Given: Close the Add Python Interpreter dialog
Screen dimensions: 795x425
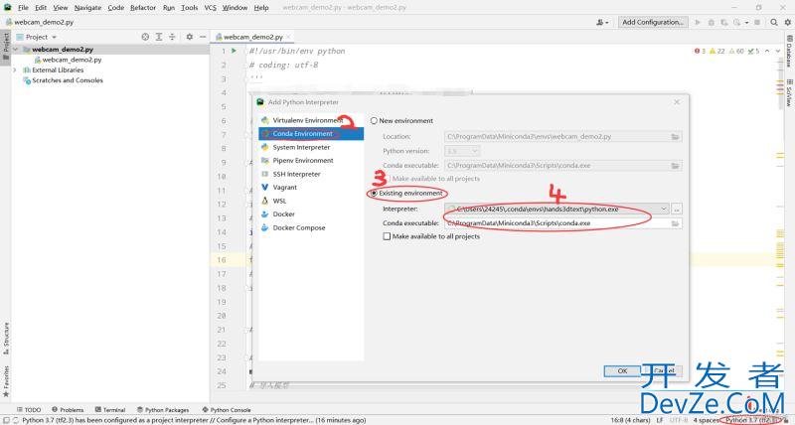Looking at the screenshot, I should point(677,102).
